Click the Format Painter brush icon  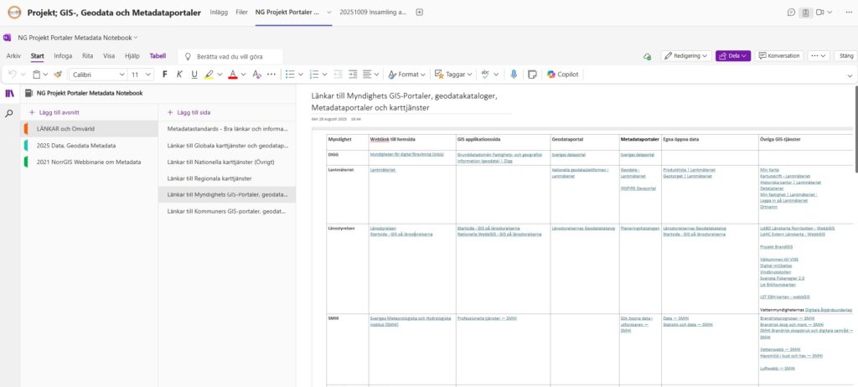click(58, 75)
